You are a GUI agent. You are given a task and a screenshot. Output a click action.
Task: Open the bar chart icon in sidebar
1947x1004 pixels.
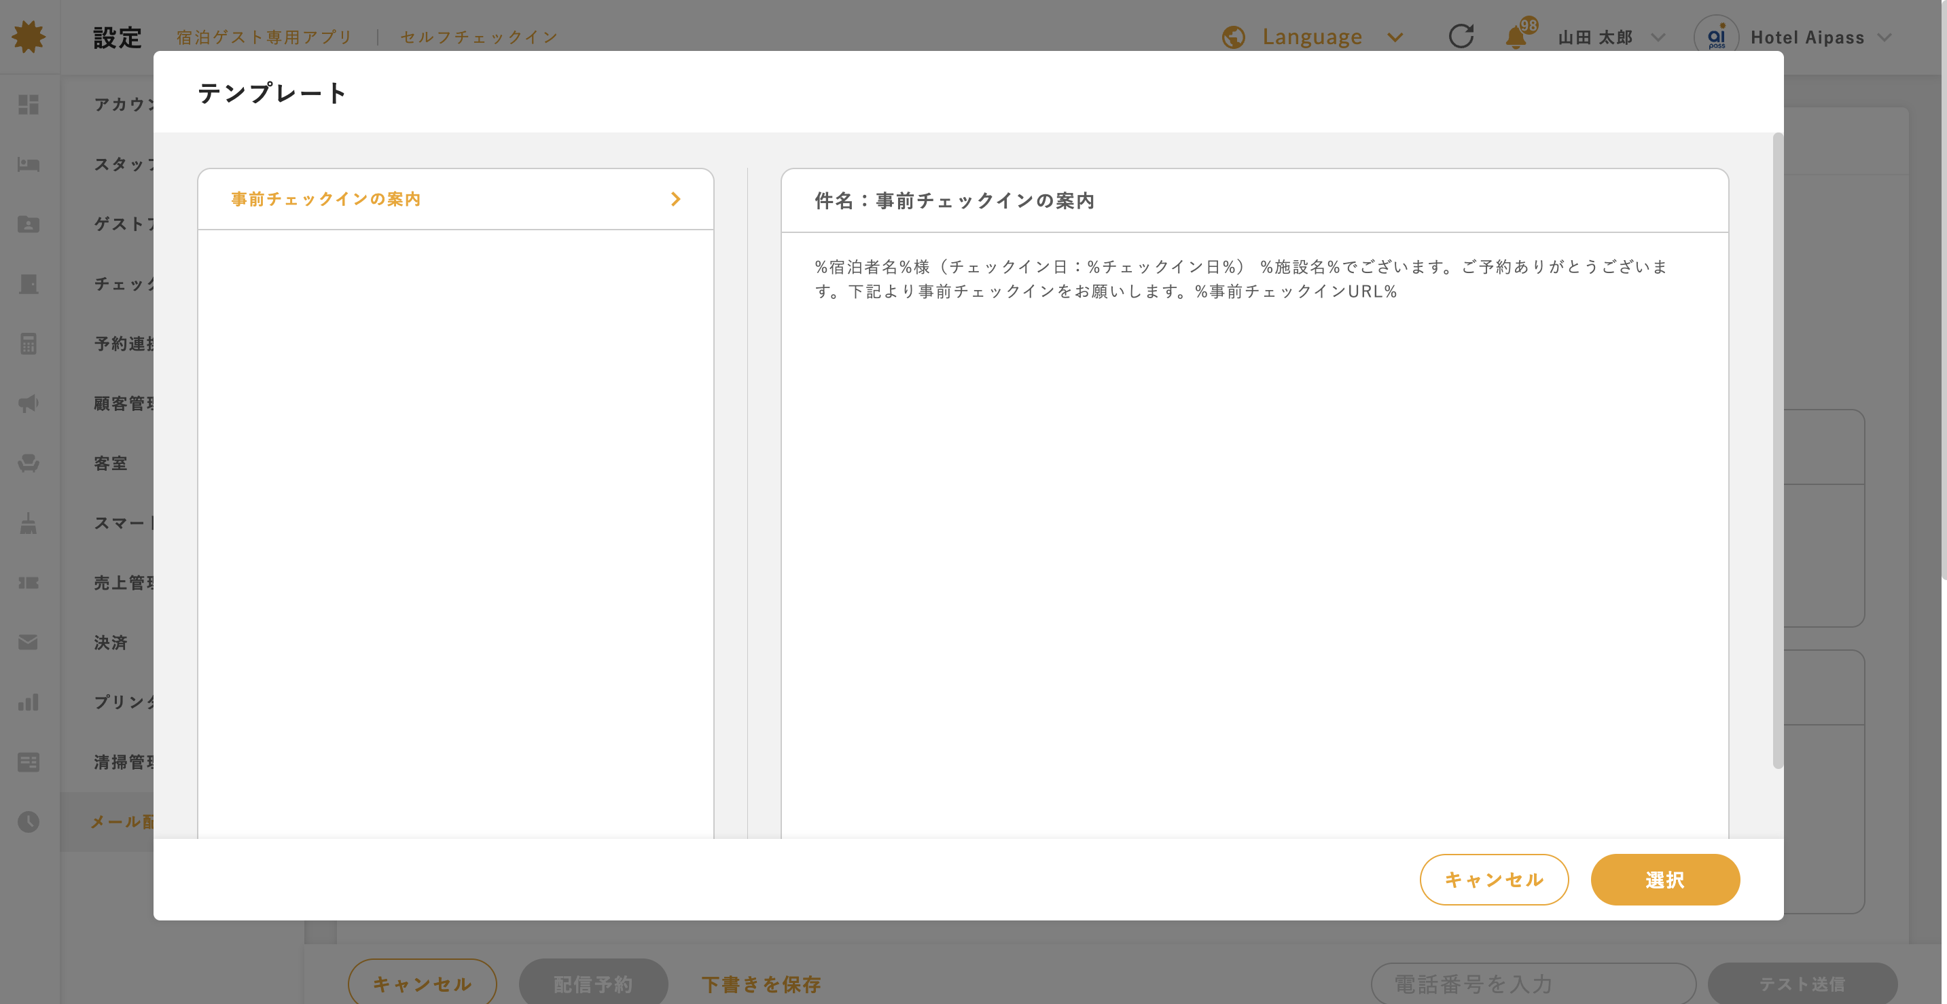29,702
